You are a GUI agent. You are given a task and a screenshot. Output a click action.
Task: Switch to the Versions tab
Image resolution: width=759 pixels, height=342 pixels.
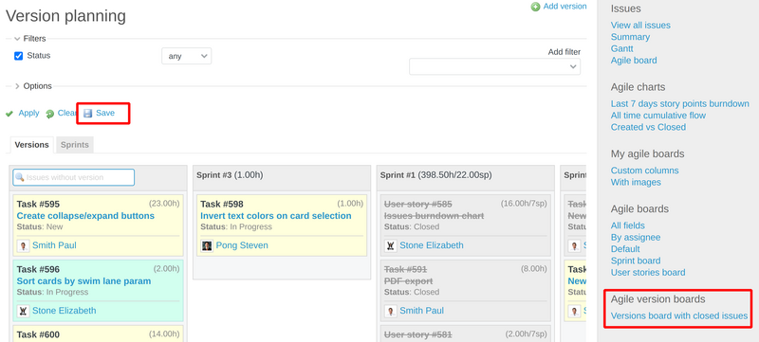[31, 145]
